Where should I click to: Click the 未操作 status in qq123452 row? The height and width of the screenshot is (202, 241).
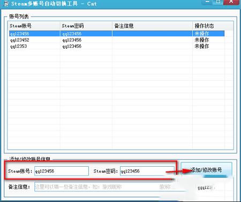[x=202, y=40]
